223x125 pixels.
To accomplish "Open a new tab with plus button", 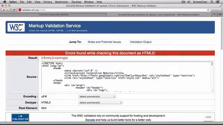I will [214, 15].
